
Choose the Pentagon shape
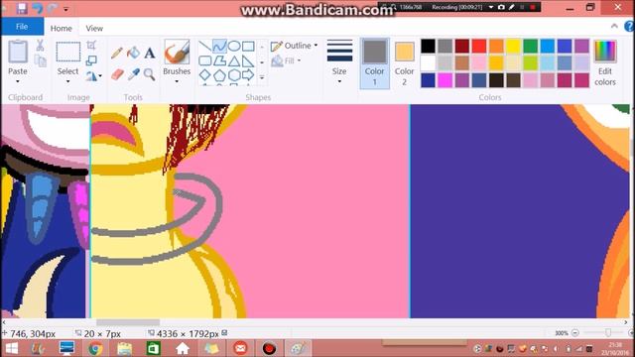(x=219, y=75)
